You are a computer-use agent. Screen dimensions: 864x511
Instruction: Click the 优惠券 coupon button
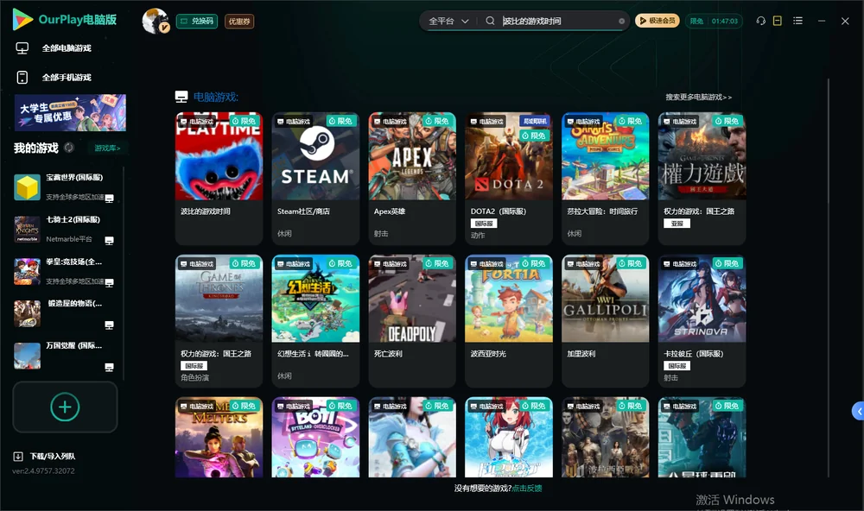[x=239, y=22]
